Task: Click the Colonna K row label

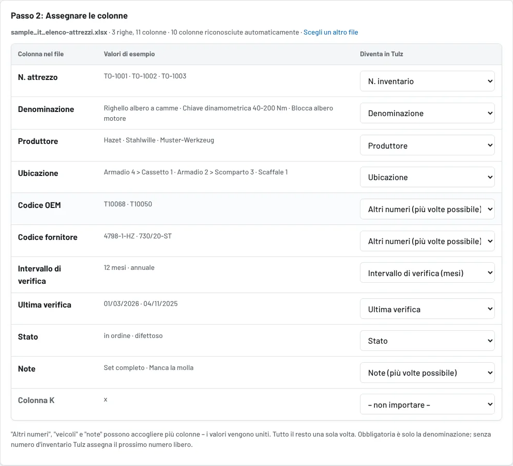Action: (x=36, y=400)
